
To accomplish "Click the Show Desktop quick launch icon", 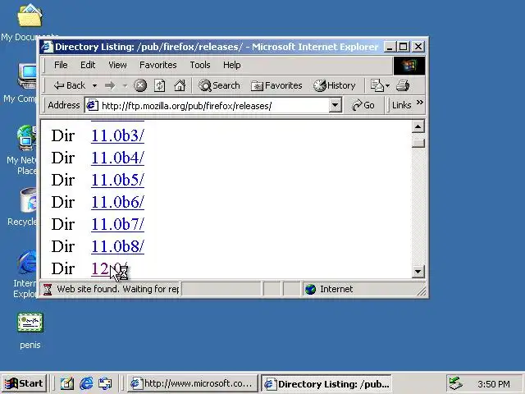I will coord(66,383).
